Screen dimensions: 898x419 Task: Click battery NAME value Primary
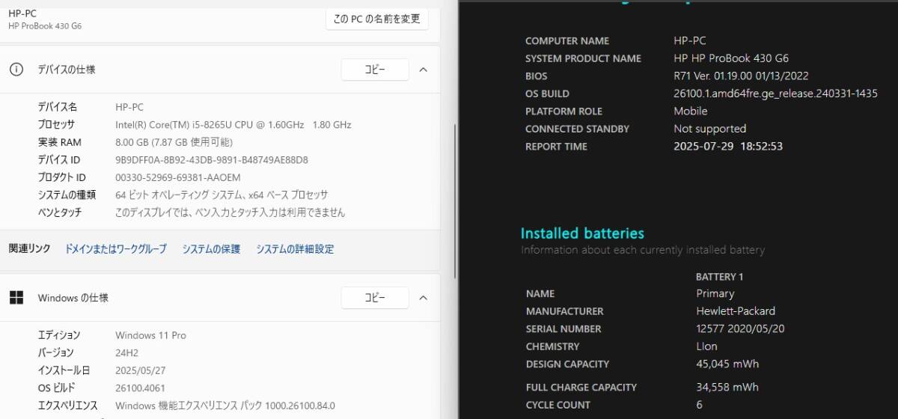715,294
